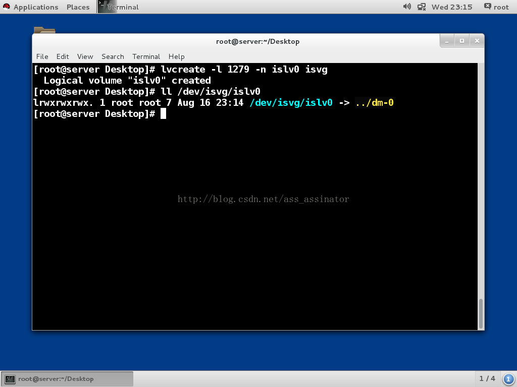This screenshot has height=387, width=517.
Task: Open the volume speaker icon
Action: click(x=407, y=7)
